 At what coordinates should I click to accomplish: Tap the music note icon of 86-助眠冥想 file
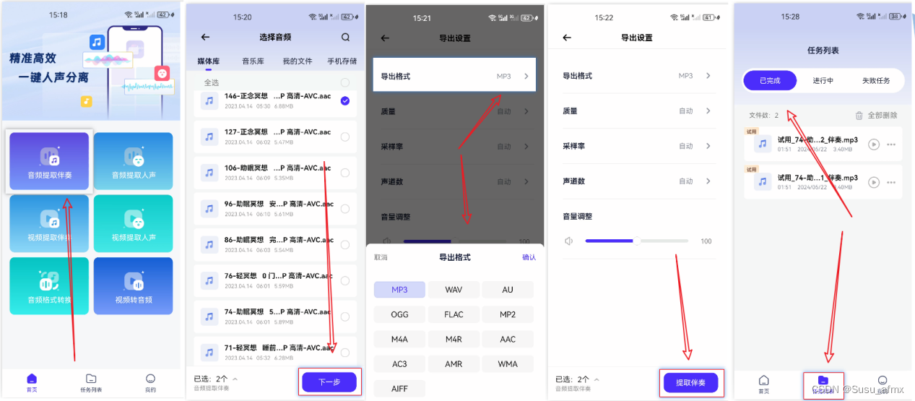tap(209, 244)
